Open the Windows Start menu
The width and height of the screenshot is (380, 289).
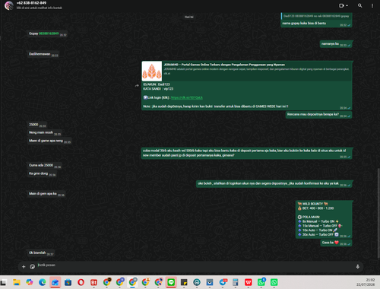click(3, 282)
